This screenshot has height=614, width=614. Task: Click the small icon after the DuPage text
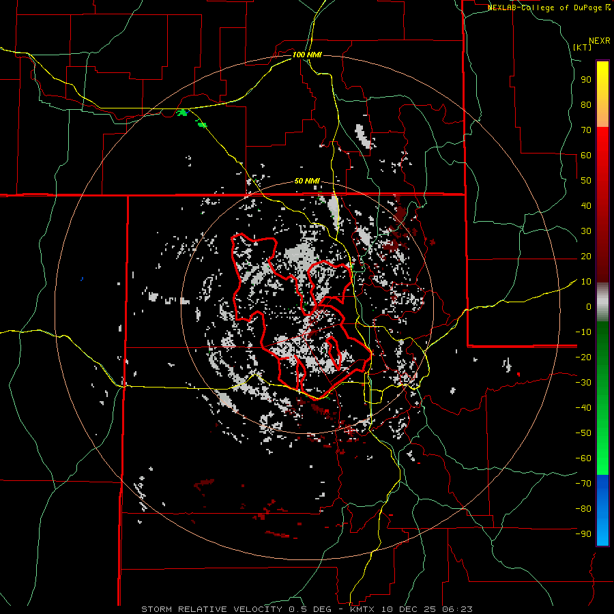coord(608,8)
